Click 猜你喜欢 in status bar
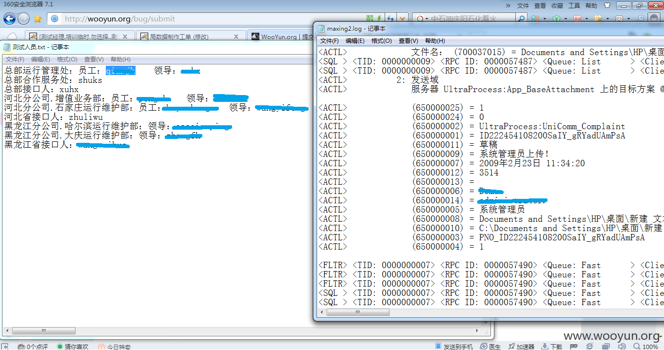Screen dimensions: 664x350 [73, 347]
